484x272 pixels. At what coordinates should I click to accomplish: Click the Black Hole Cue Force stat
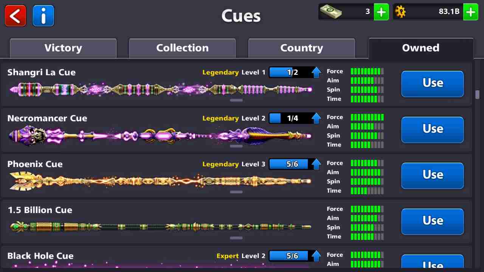click(x=355, y=255)
